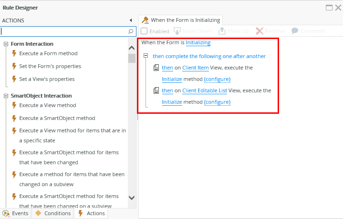
Task: Click the Move Up toolbar icon
Action: [x=222, y=31]
